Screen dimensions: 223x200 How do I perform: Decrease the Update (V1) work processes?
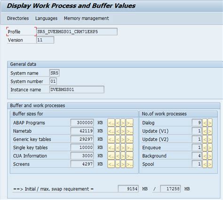pos(205,131)
